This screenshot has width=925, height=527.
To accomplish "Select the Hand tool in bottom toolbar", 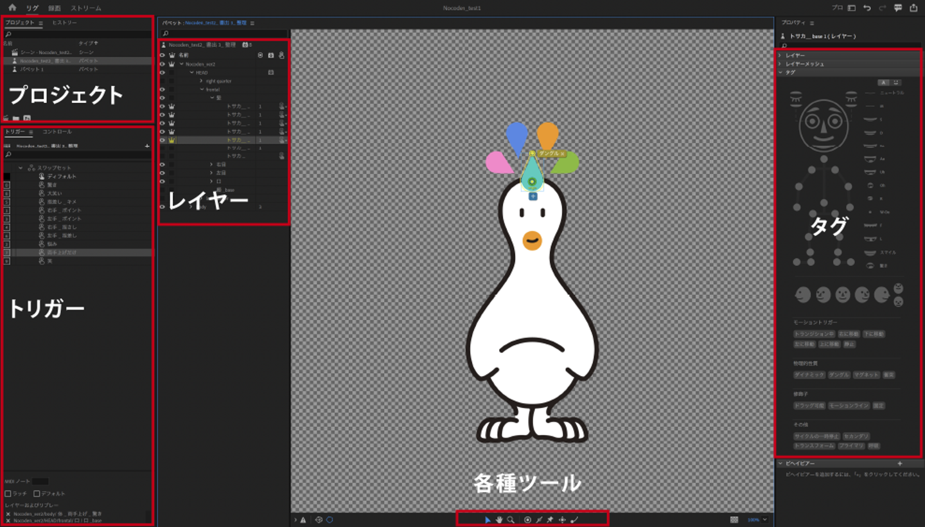I will click(498, 519).
